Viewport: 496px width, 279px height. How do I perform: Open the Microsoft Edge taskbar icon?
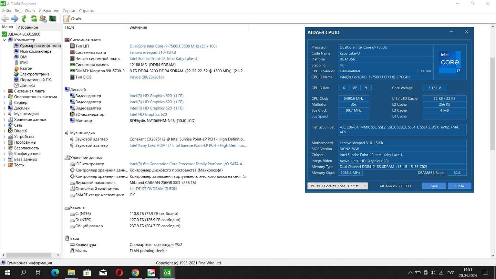(x=55, y=273)
